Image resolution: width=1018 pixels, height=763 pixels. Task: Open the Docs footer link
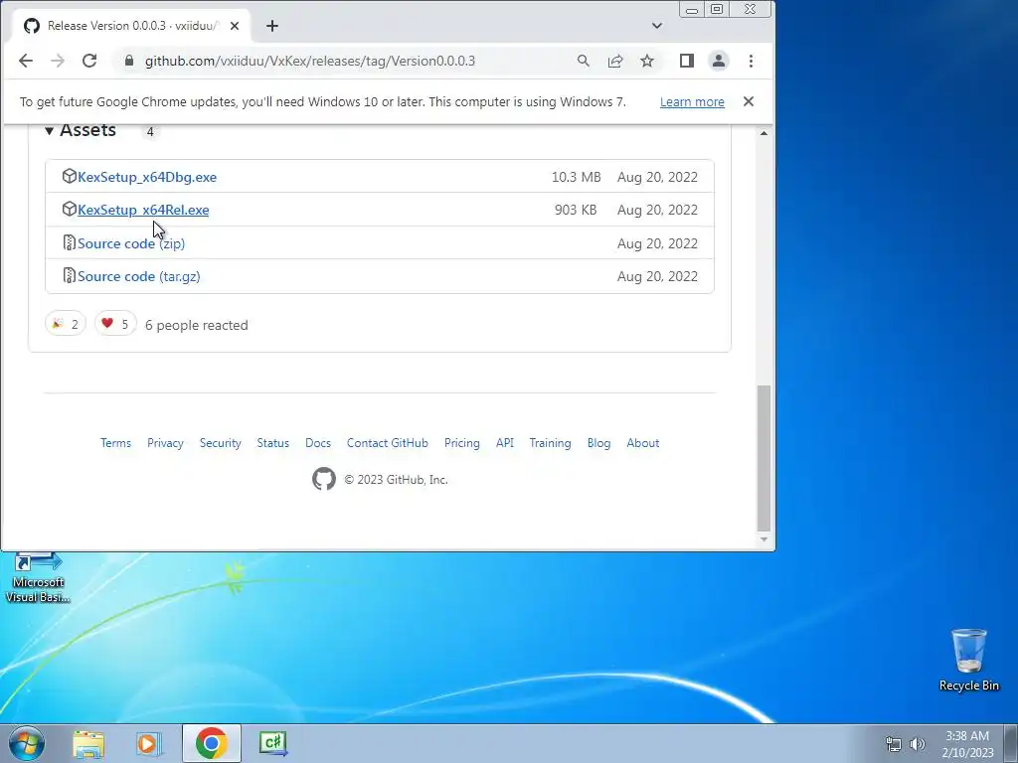pos(318,443)
